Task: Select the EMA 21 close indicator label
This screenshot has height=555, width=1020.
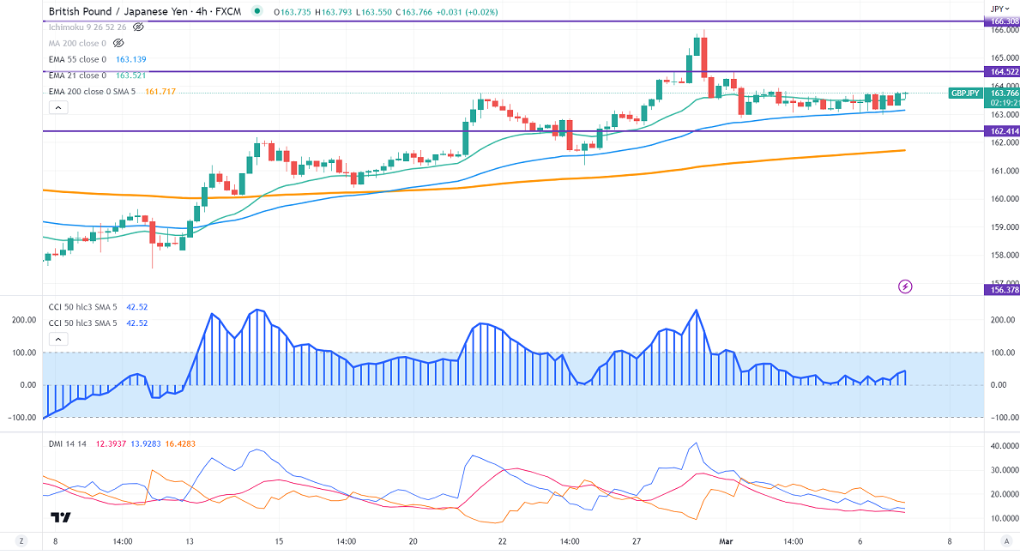Action: (x=77, y=75)
